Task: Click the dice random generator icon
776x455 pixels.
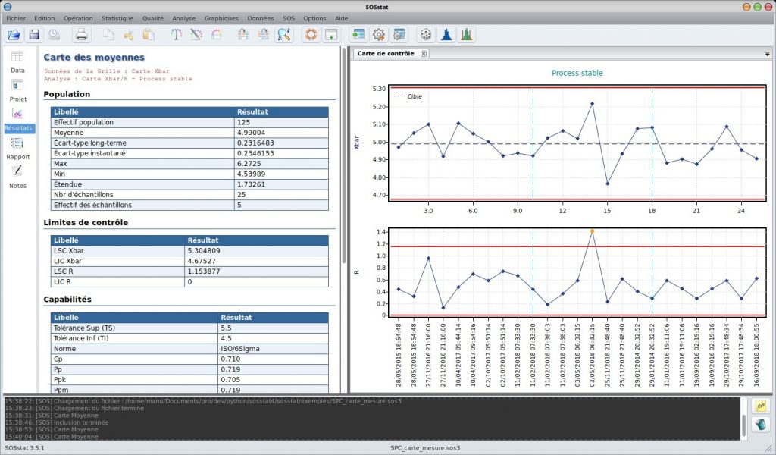Action: pyautogui.click(x=427, y=34)
